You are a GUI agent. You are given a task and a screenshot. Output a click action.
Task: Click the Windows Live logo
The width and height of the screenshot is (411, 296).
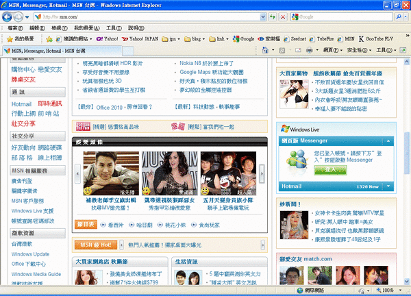300,129
